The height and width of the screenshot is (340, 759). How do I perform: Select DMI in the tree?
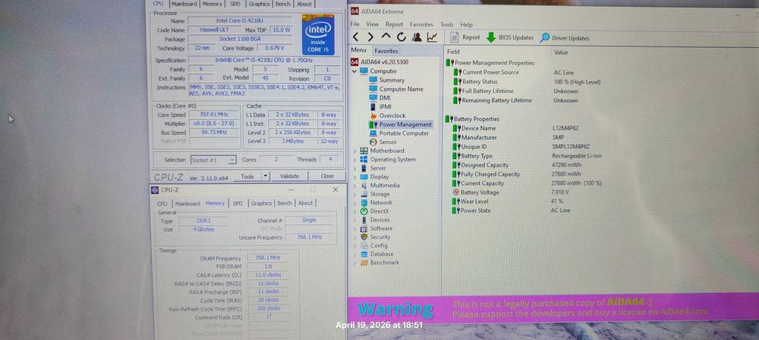(380, 98)
